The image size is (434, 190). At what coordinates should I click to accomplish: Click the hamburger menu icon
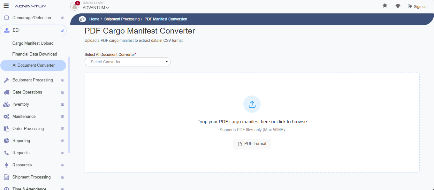coord(6,6)
